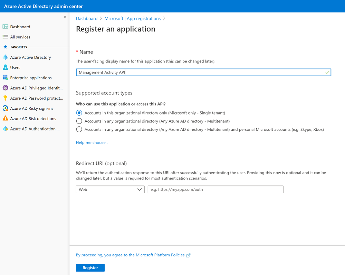The height and width of the screenshot is (275, 345).
Task: Click the Password protection key icon
Action: tap(5, 98)
